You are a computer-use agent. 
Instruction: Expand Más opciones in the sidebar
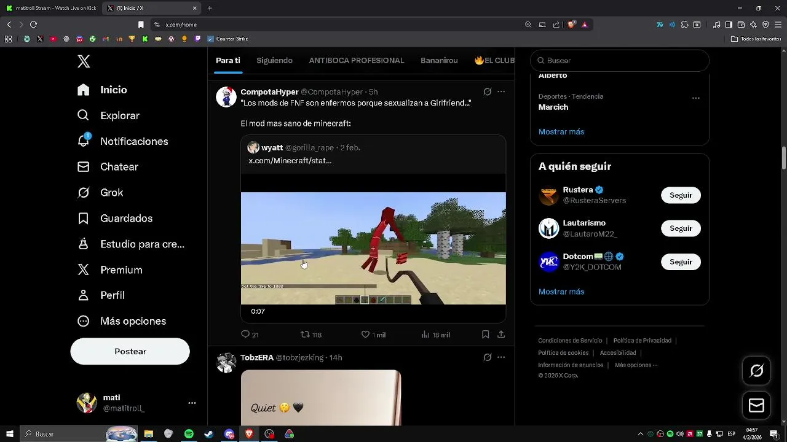[122, 321]
